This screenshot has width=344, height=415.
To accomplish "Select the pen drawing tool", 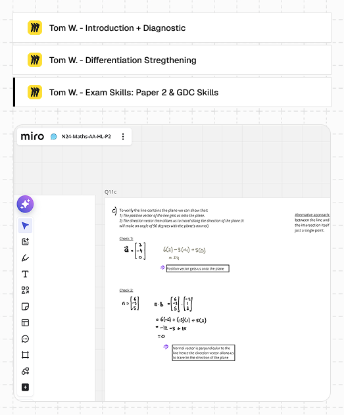I will 25,258.
